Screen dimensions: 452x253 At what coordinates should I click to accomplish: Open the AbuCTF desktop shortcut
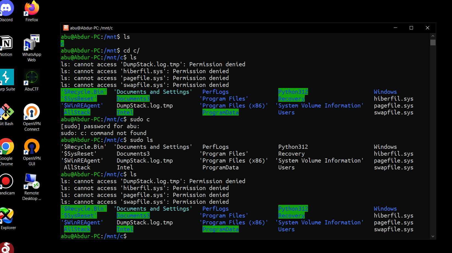tap(32, 78)
